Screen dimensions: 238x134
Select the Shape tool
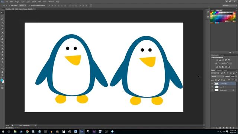pyautogui.click(x=2, y=68)
